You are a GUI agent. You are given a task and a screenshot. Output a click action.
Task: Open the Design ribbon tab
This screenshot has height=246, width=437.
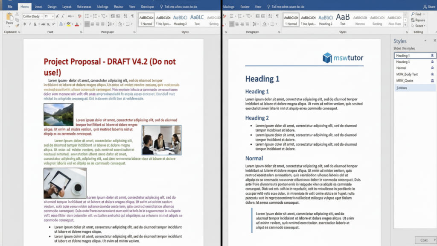click(x=51, y=6)
